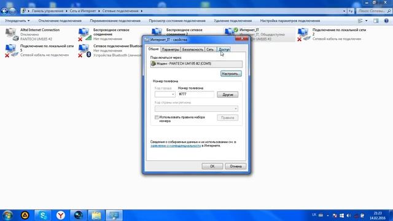Click Настройка параметров подключения
Viewport: 393px width, 221px height.
290,21
